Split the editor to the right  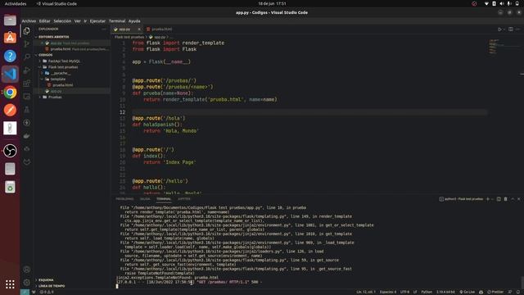tap(511, 29)
